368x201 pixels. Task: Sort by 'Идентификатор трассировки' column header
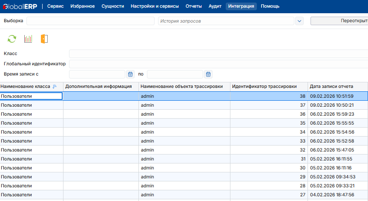point(264,87)
